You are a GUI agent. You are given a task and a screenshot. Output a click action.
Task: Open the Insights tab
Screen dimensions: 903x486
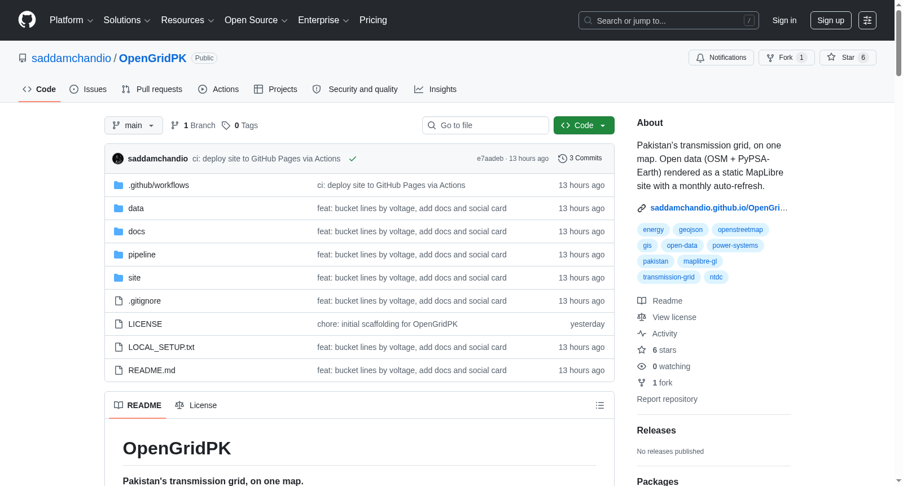(435, 89)
